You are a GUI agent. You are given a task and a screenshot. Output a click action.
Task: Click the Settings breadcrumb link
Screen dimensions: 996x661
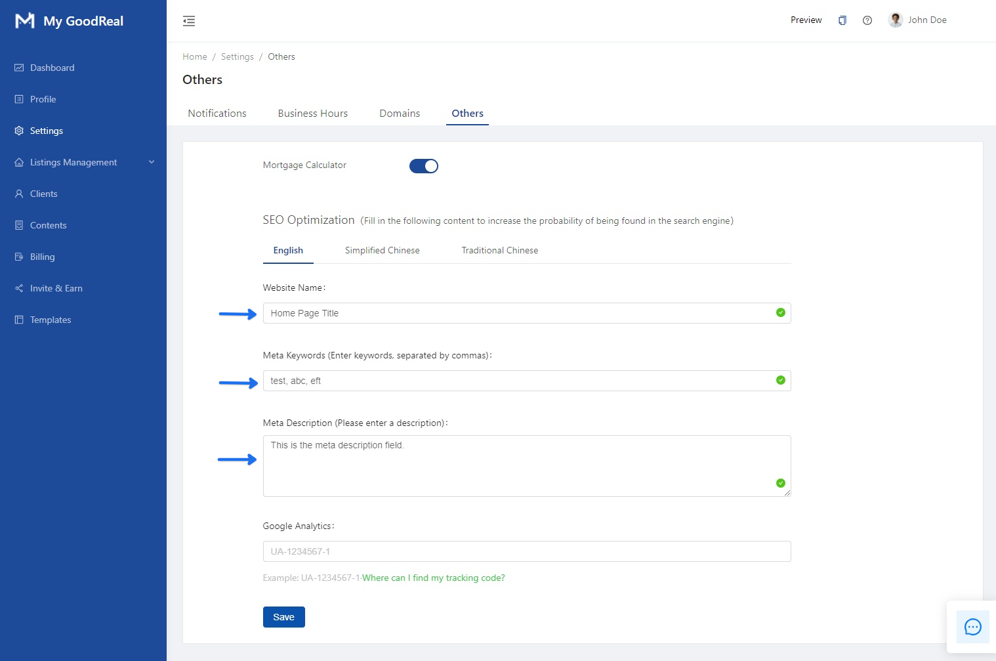pos(237,56)
